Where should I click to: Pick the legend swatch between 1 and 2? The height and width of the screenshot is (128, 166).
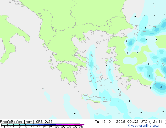tap(16, 125)
